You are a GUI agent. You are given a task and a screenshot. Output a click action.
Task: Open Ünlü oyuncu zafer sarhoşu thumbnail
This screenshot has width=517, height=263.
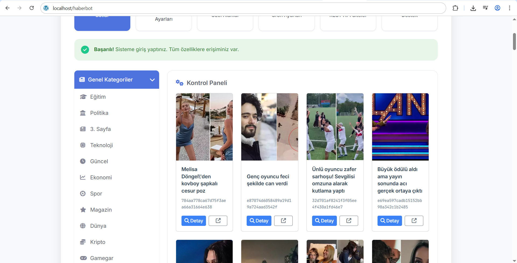coord(335,127)
